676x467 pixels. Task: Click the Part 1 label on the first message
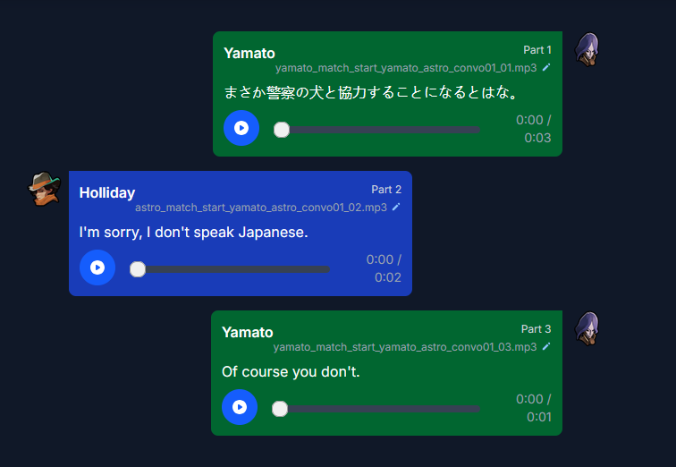(x=537, y=50)
